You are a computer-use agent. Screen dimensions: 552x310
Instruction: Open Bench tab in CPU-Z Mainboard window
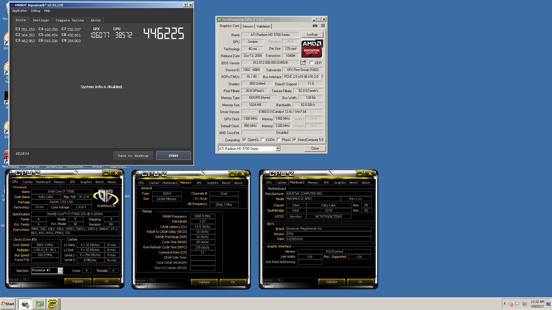point(354,183)
